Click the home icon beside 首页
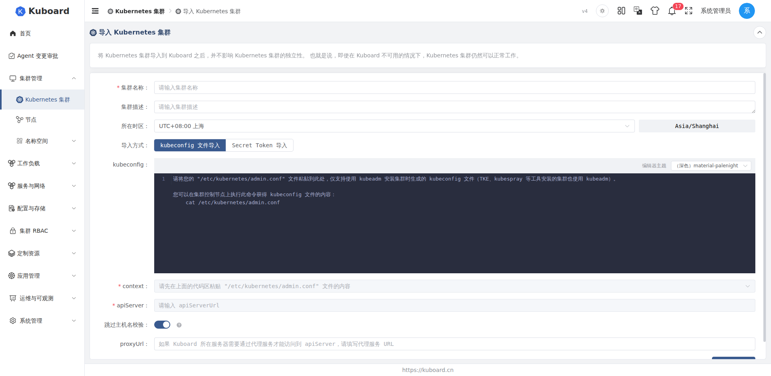 [x=13, y=33]
